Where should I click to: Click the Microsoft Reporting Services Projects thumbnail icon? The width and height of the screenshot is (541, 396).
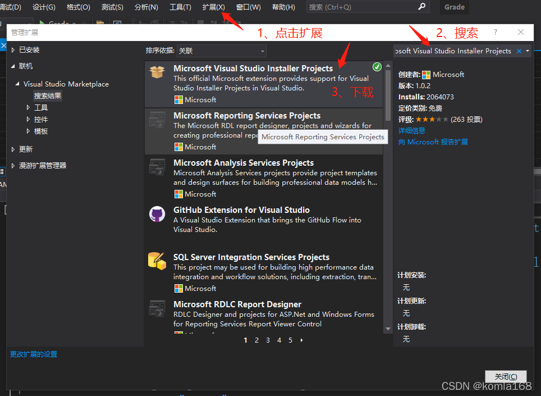[x=157, y=120]
